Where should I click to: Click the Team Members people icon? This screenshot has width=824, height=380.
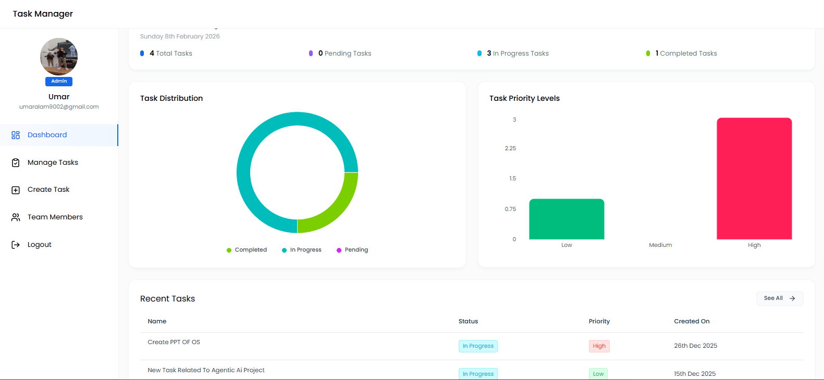coord(16,217)
